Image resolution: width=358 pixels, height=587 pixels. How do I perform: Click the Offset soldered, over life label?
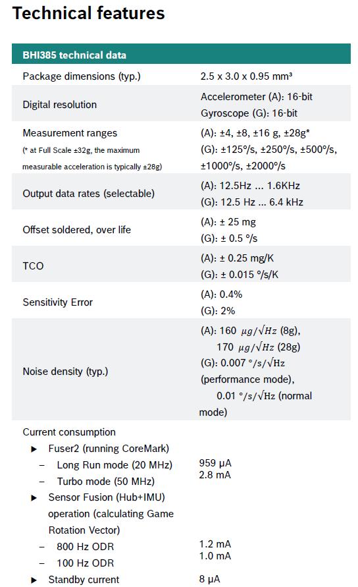77,230
